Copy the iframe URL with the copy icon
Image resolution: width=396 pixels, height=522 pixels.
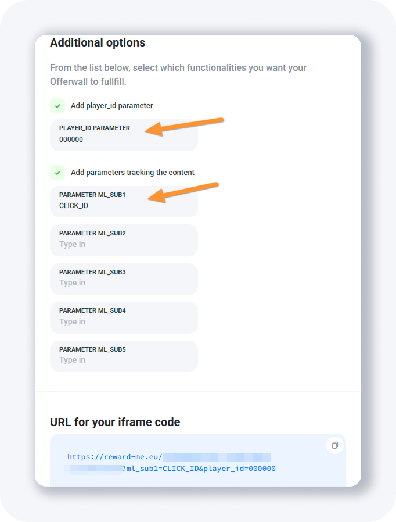(335, 445)
